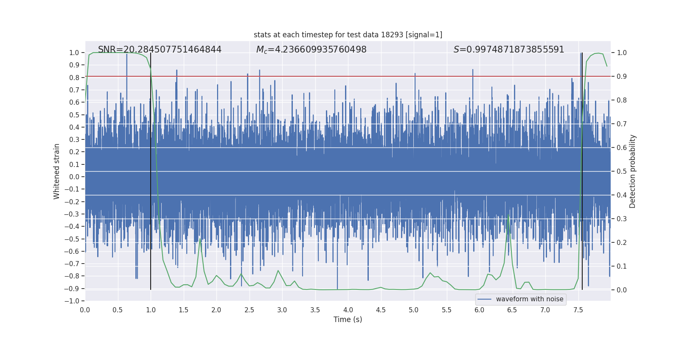Click the 4.0 tick label on time axis

coord(348,310)
